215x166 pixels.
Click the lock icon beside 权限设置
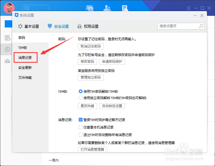pos(79,26)
